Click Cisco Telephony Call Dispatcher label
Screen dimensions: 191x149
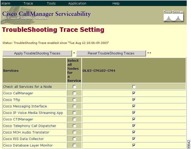[x=30, y=126]
